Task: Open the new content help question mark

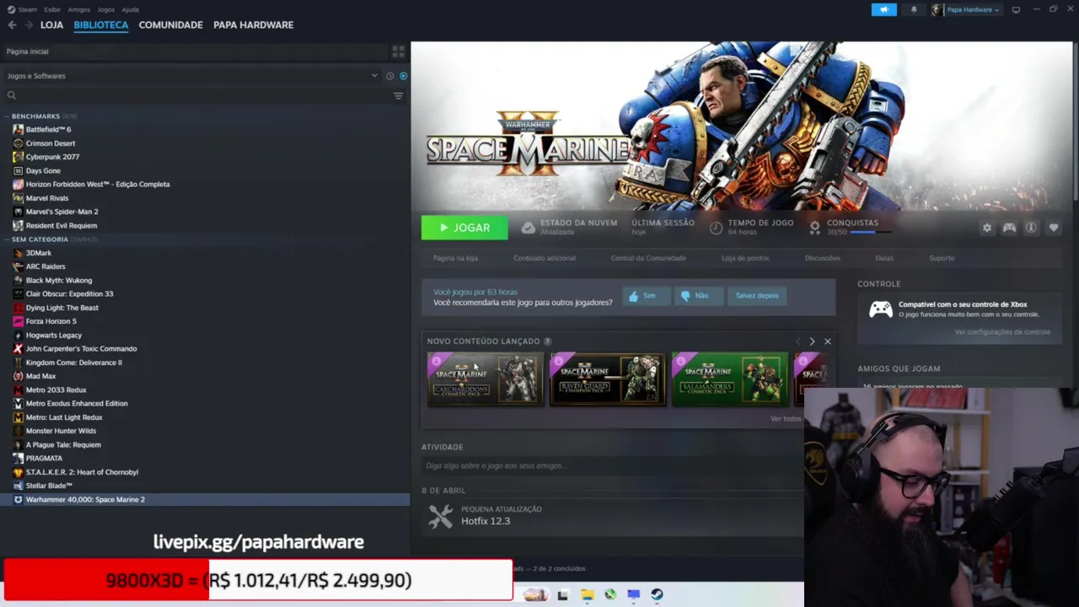Action: coord(547,341)
